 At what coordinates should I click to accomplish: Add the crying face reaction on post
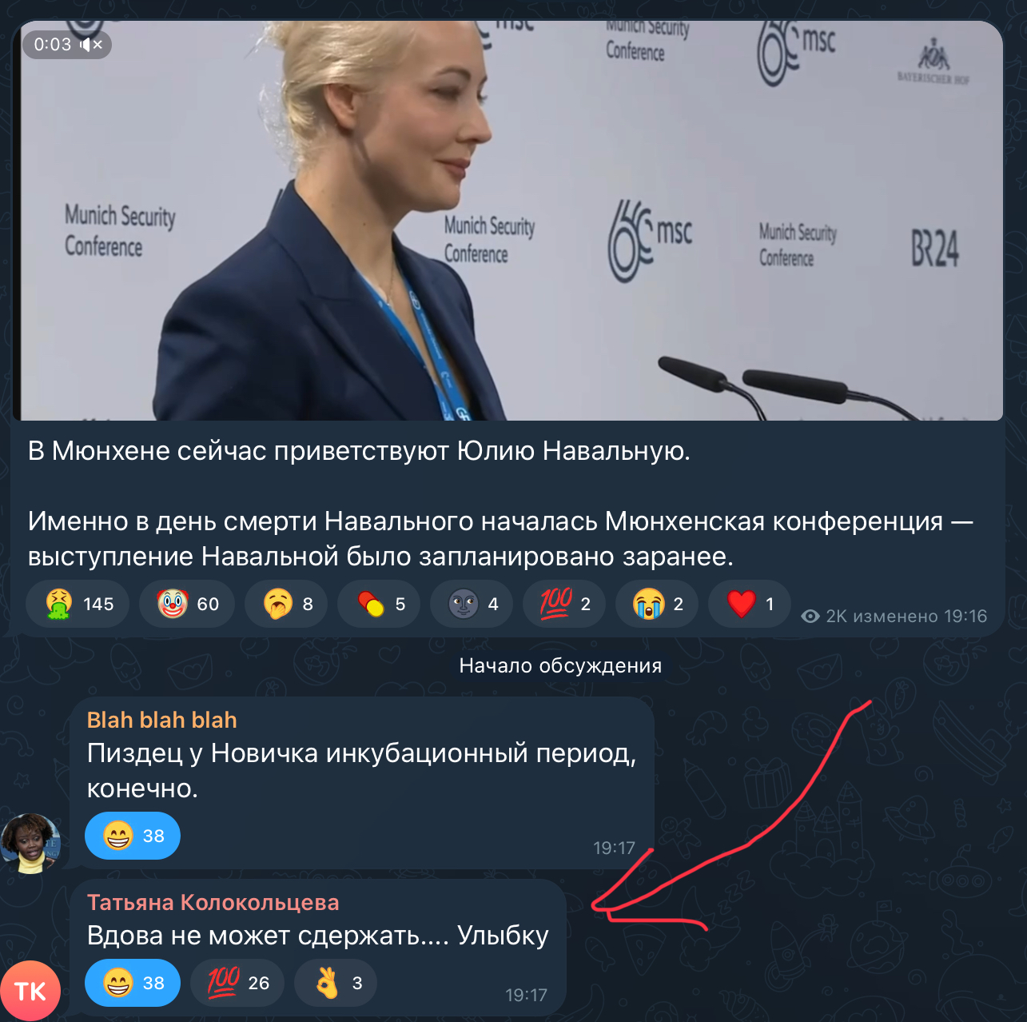[659, 604]
